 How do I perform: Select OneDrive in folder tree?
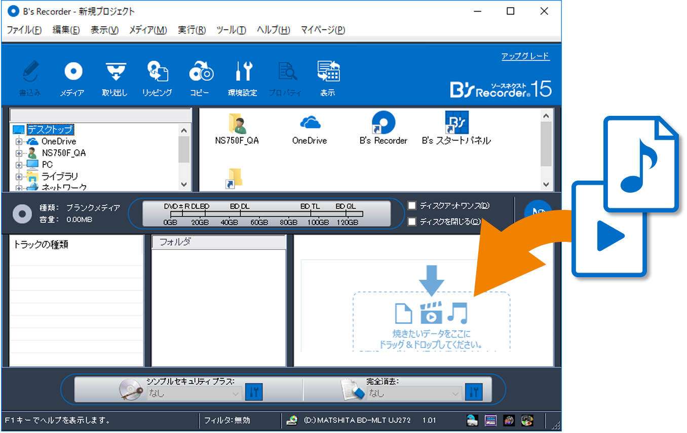59,142
